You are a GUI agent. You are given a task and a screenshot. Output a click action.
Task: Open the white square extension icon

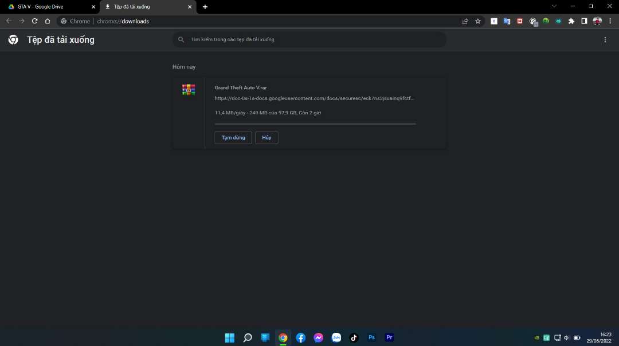494,21
